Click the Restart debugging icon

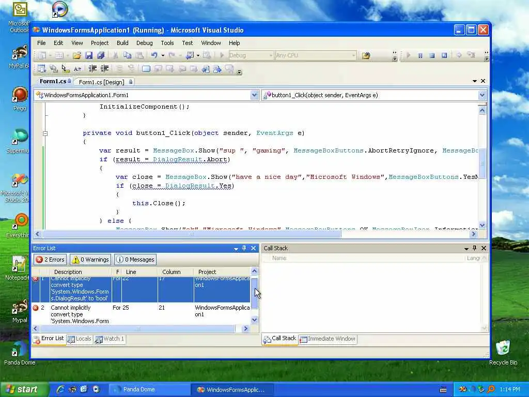coord(444,55)
